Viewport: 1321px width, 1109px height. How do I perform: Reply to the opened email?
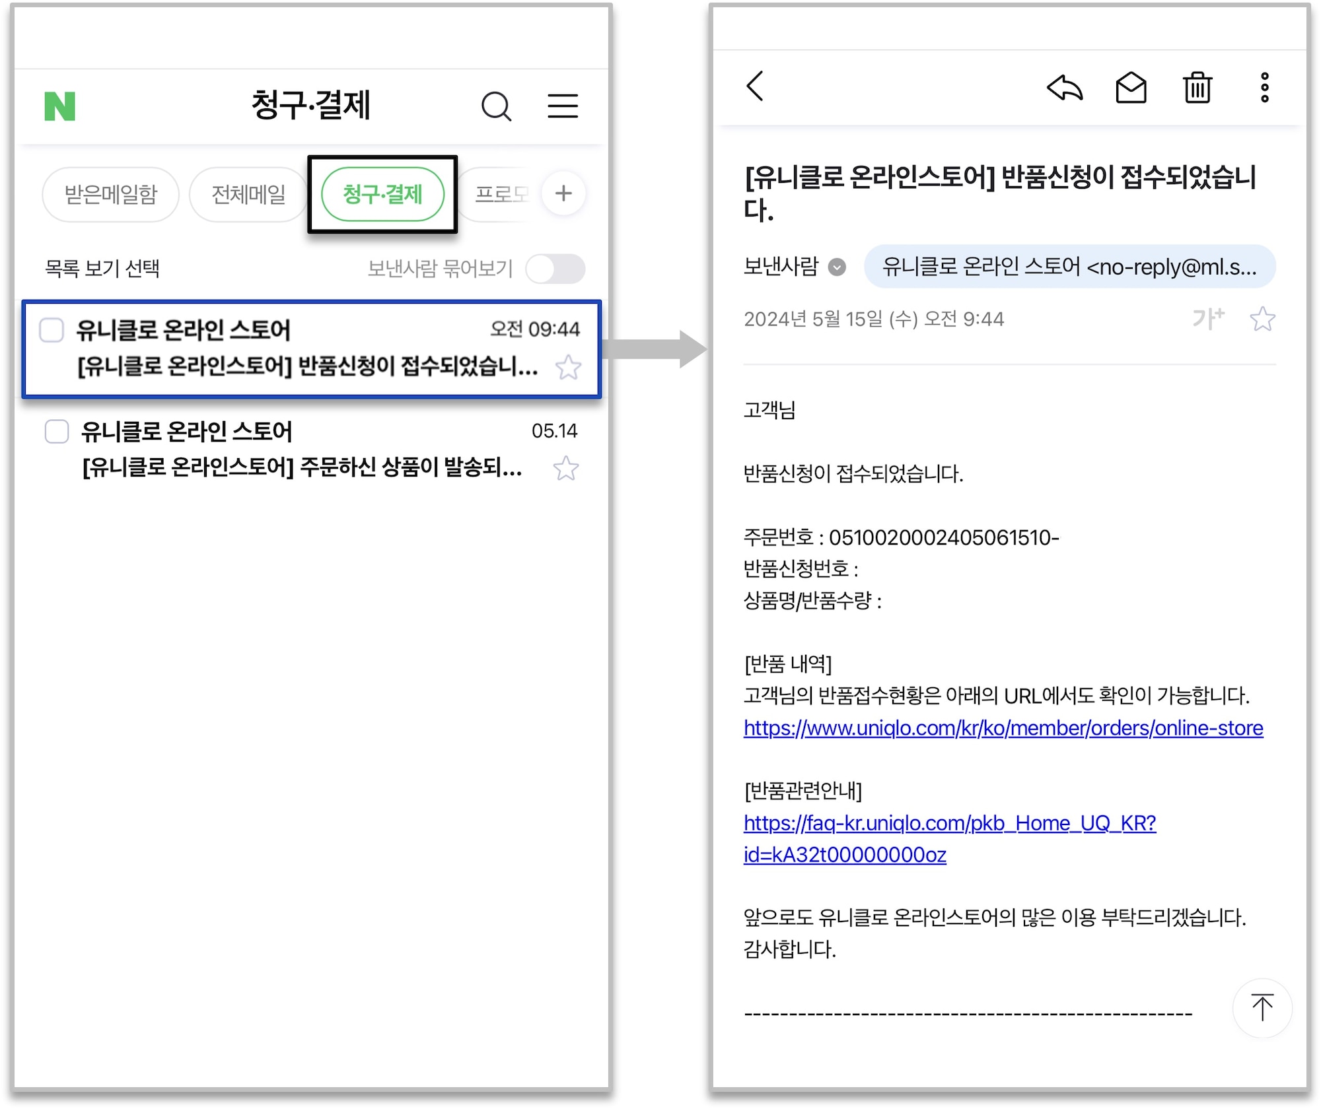pos(1065,87)
